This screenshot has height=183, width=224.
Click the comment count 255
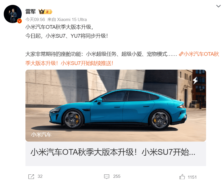[117, 176]
